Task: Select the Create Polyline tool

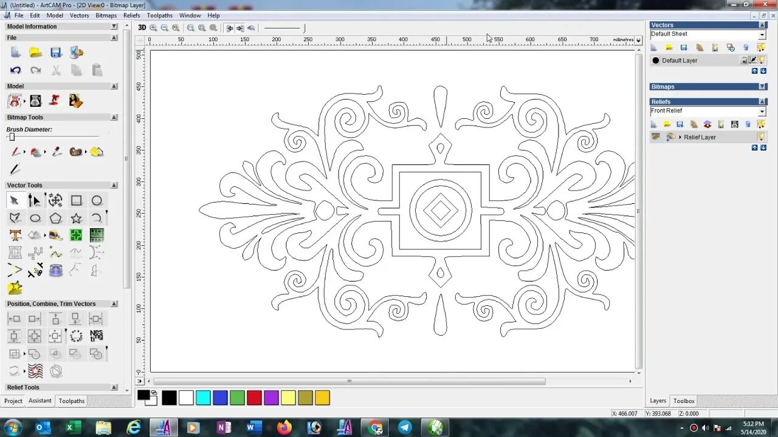Action: [15, 218]
